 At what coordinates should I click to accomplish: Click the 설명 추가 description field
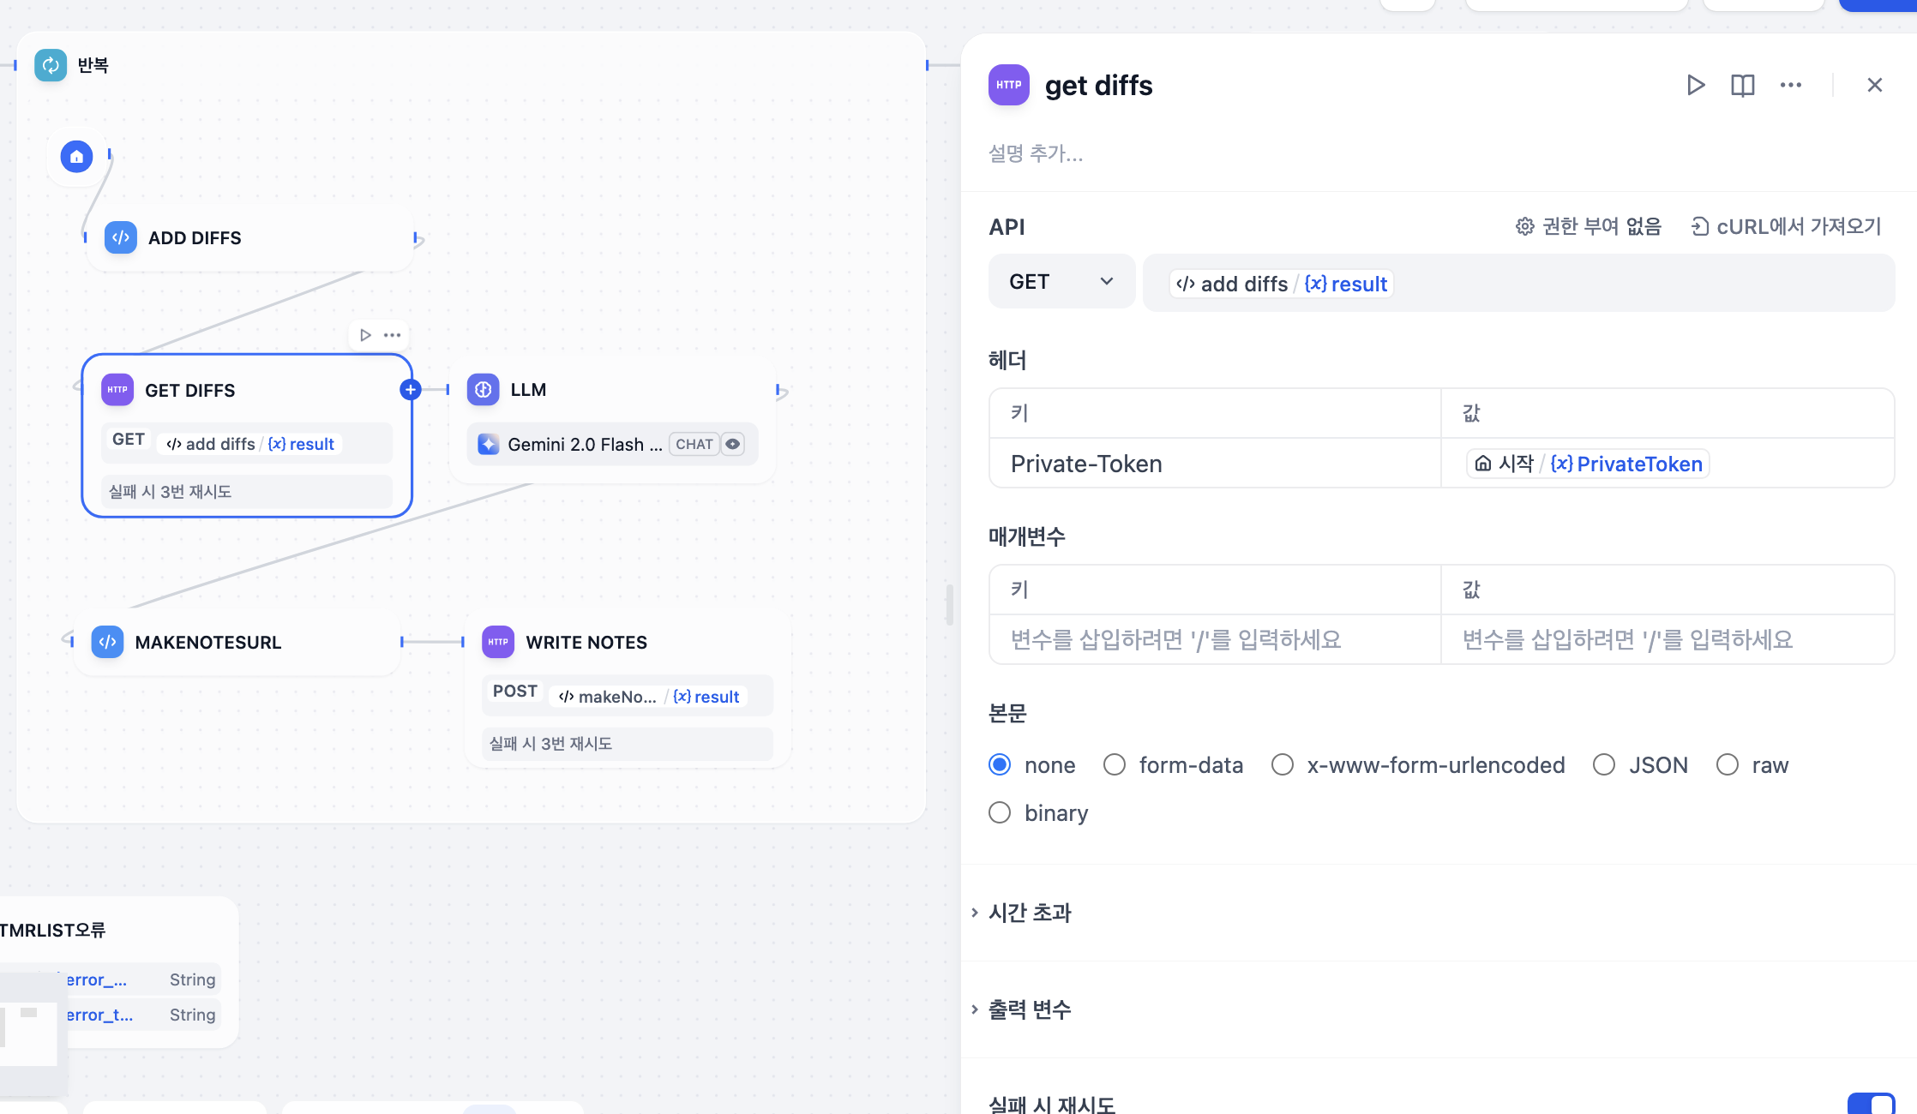[x=1036, y=153]
